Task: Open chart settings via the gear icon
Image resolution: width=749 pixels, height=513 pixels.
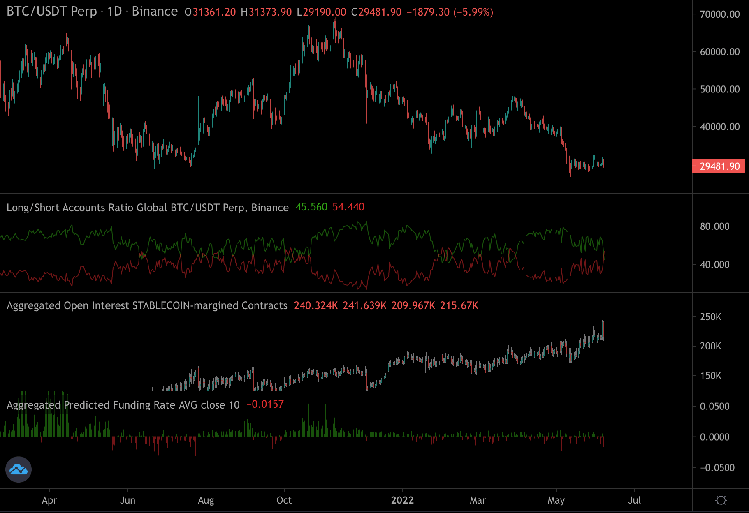Action: (721, 500)
